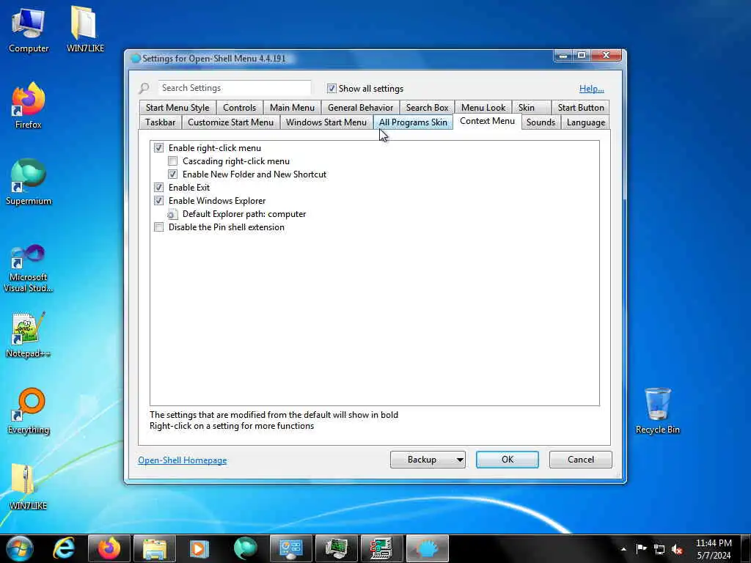
Task: Open the Windows Start Menu tab
Action: coord(326,122)
